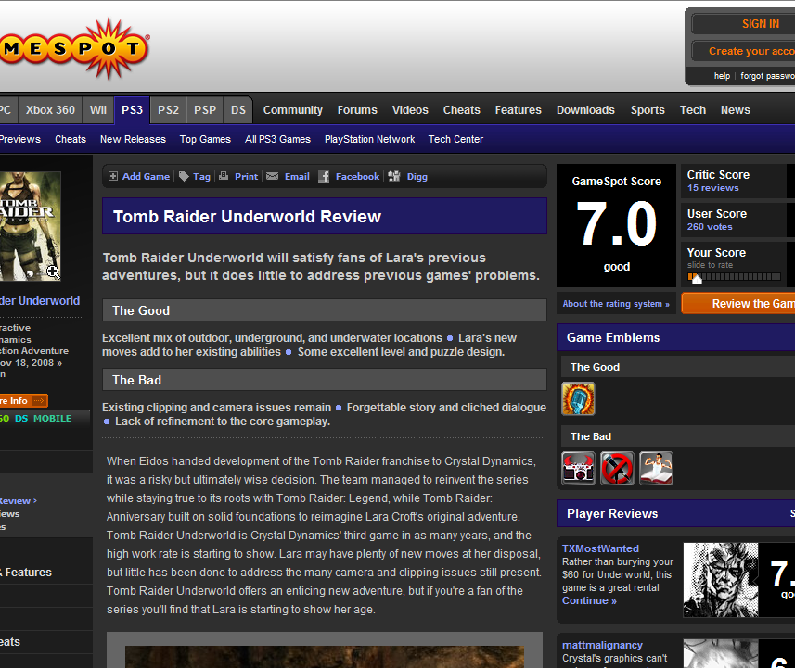Screen dimensions: 795x668
Task: Go to the Downloads section
Action: 585,110
